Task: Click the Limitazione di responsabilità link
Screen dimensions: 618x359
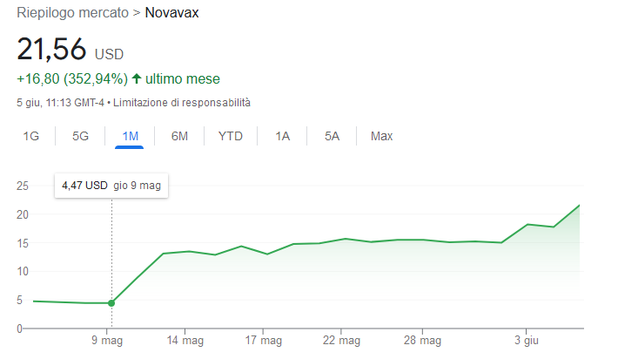Action: (182, 103)
